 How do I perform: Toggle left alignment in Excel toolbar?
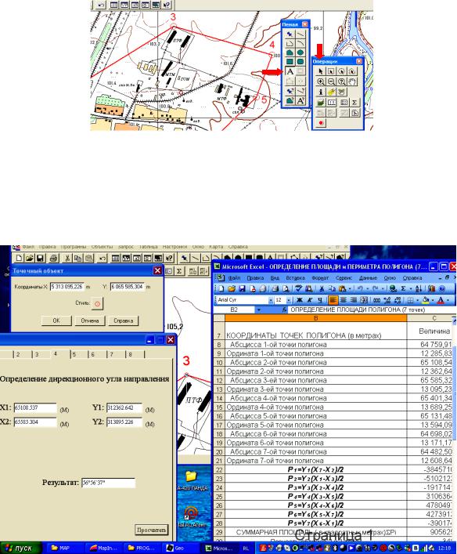pyautogui.click(x=333, y=300)
